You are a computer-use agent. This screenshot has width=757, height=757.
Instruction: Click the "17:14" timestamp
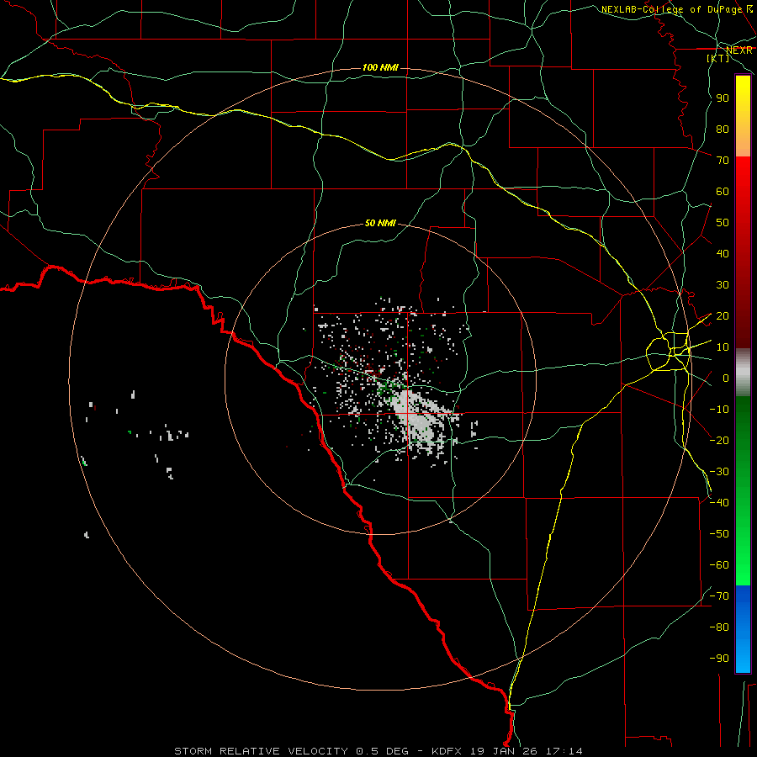564,751
